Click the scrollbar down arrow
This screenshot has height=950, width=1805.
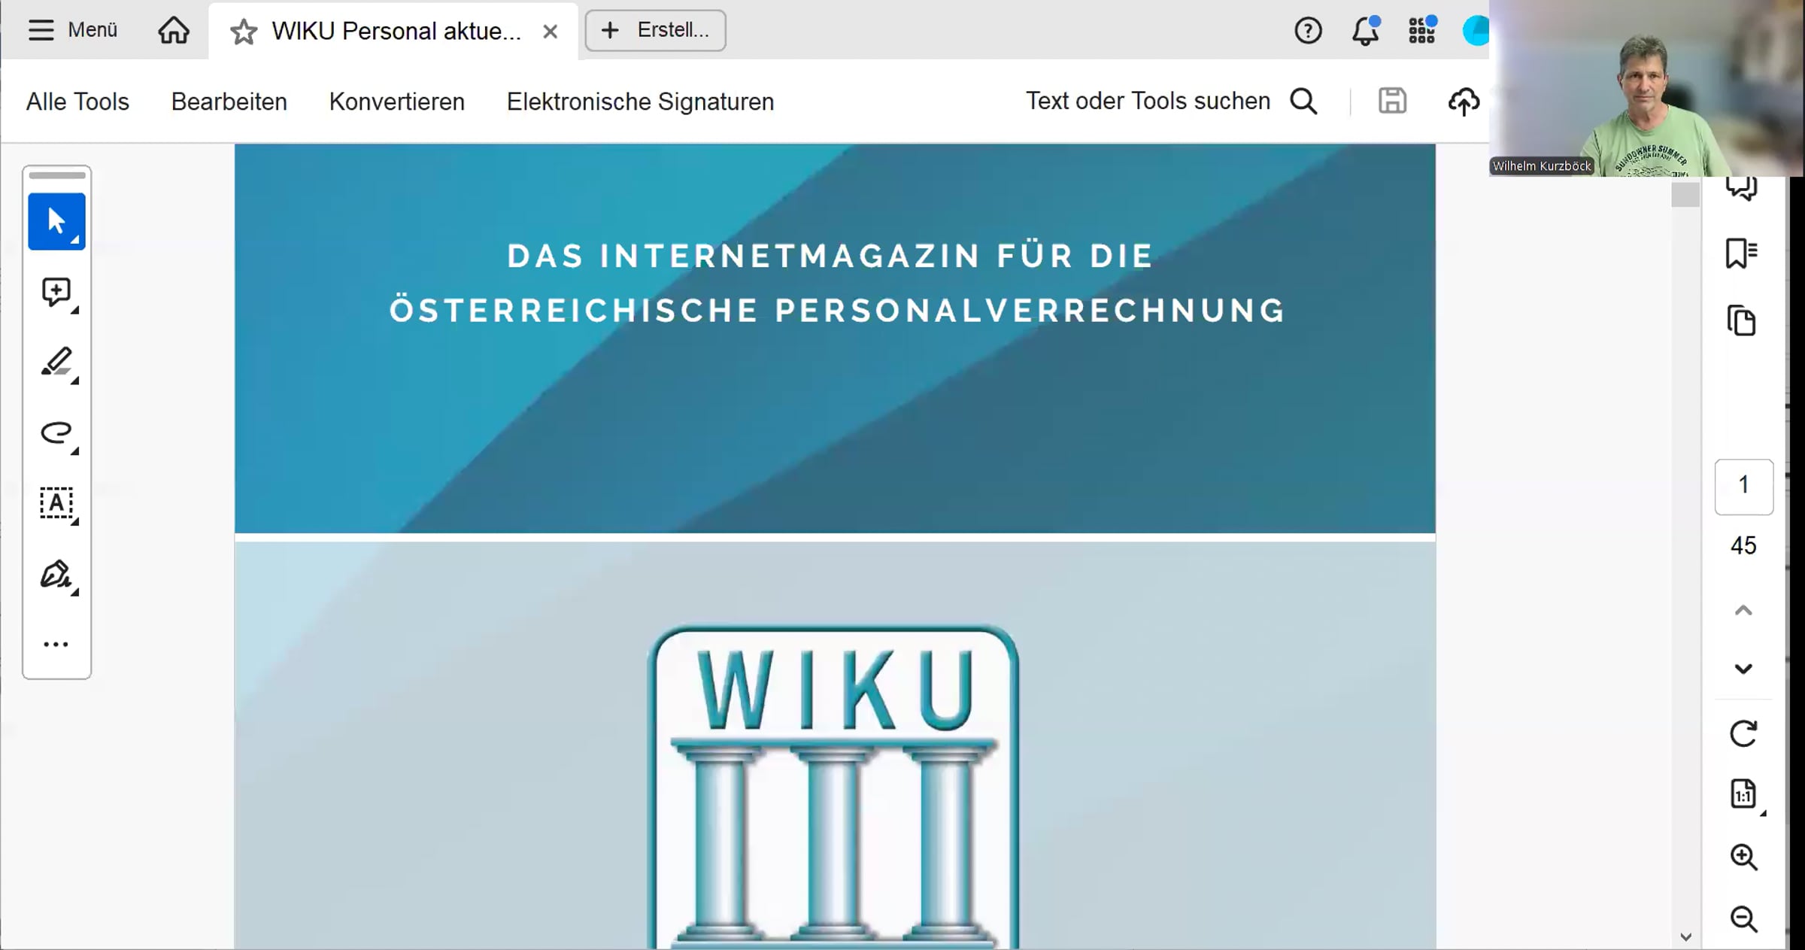pyautogui.click(x=1685, y=937)
